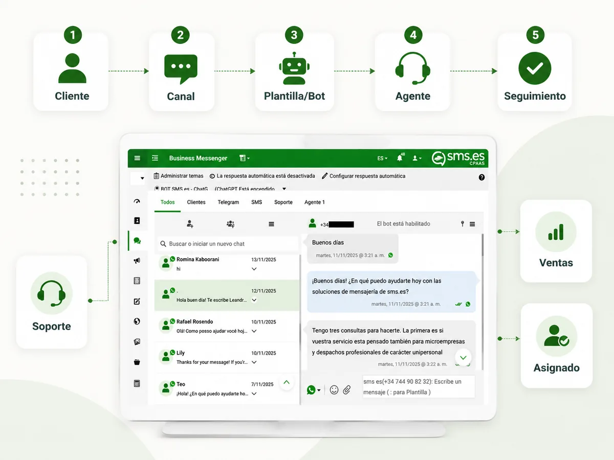Viewport: 614px width, 460px height.
Task: Open the Teo chat
Action: [x=227, y=389]
